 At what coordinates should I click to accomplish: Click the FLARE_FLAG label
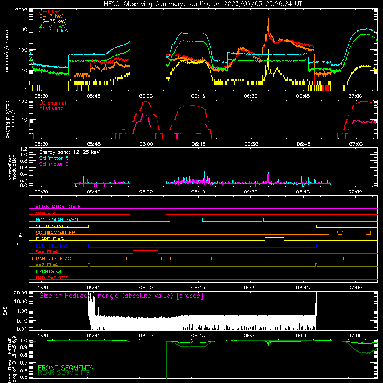point(50,239)
